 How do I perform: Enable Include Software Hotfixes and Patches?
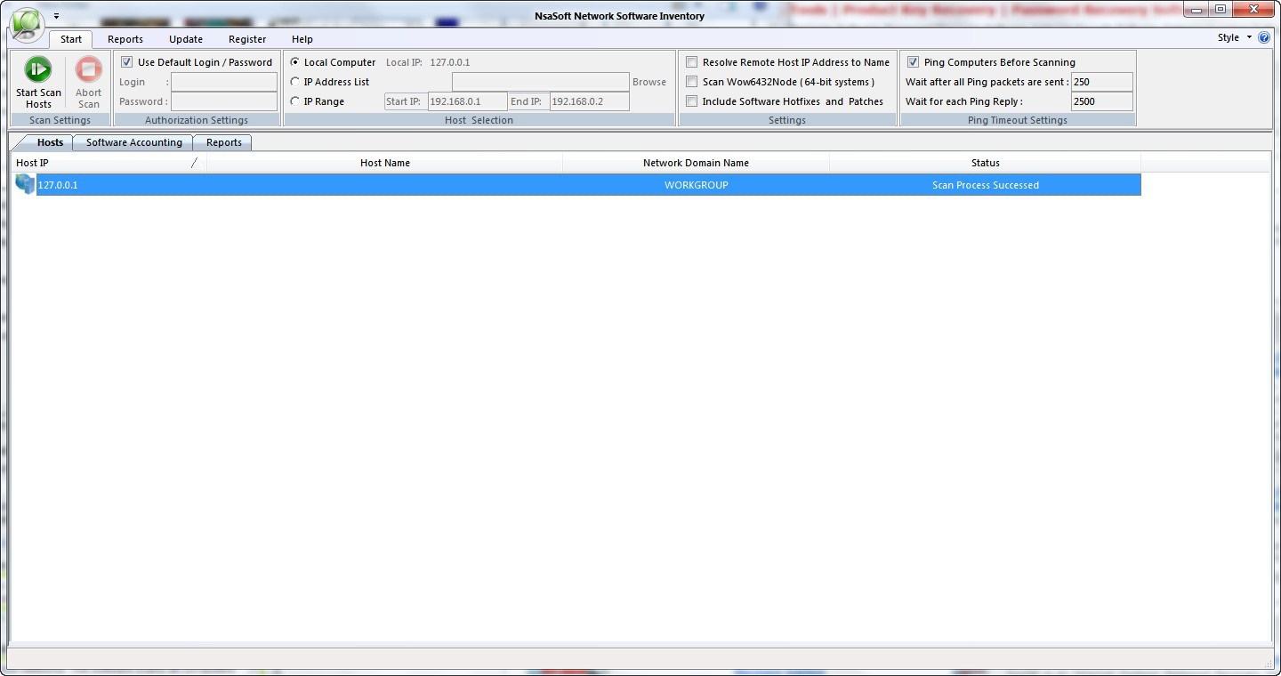click(691, 101)
